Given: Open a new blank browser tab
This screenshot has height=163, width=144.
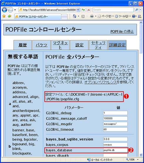Looking at the screenshot, I should (64, 17).
